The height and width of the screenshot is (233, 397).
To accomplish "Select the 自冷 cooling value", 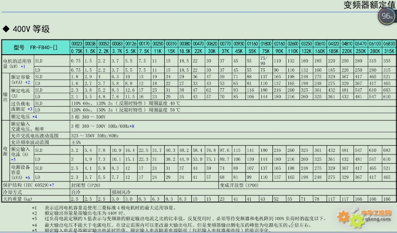I will pos(76,192).
